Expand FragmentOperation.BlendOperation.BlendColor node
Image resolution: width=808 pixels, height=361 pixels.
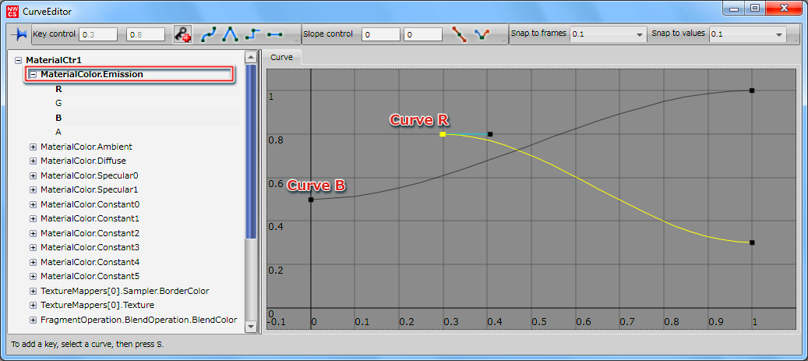point(34,320)
